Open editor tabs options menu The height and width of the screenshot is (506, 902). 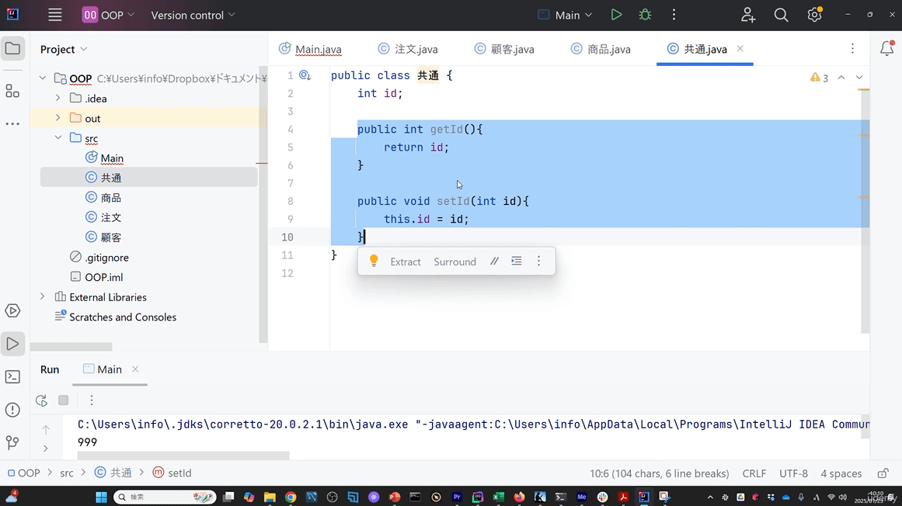point(852,49)
